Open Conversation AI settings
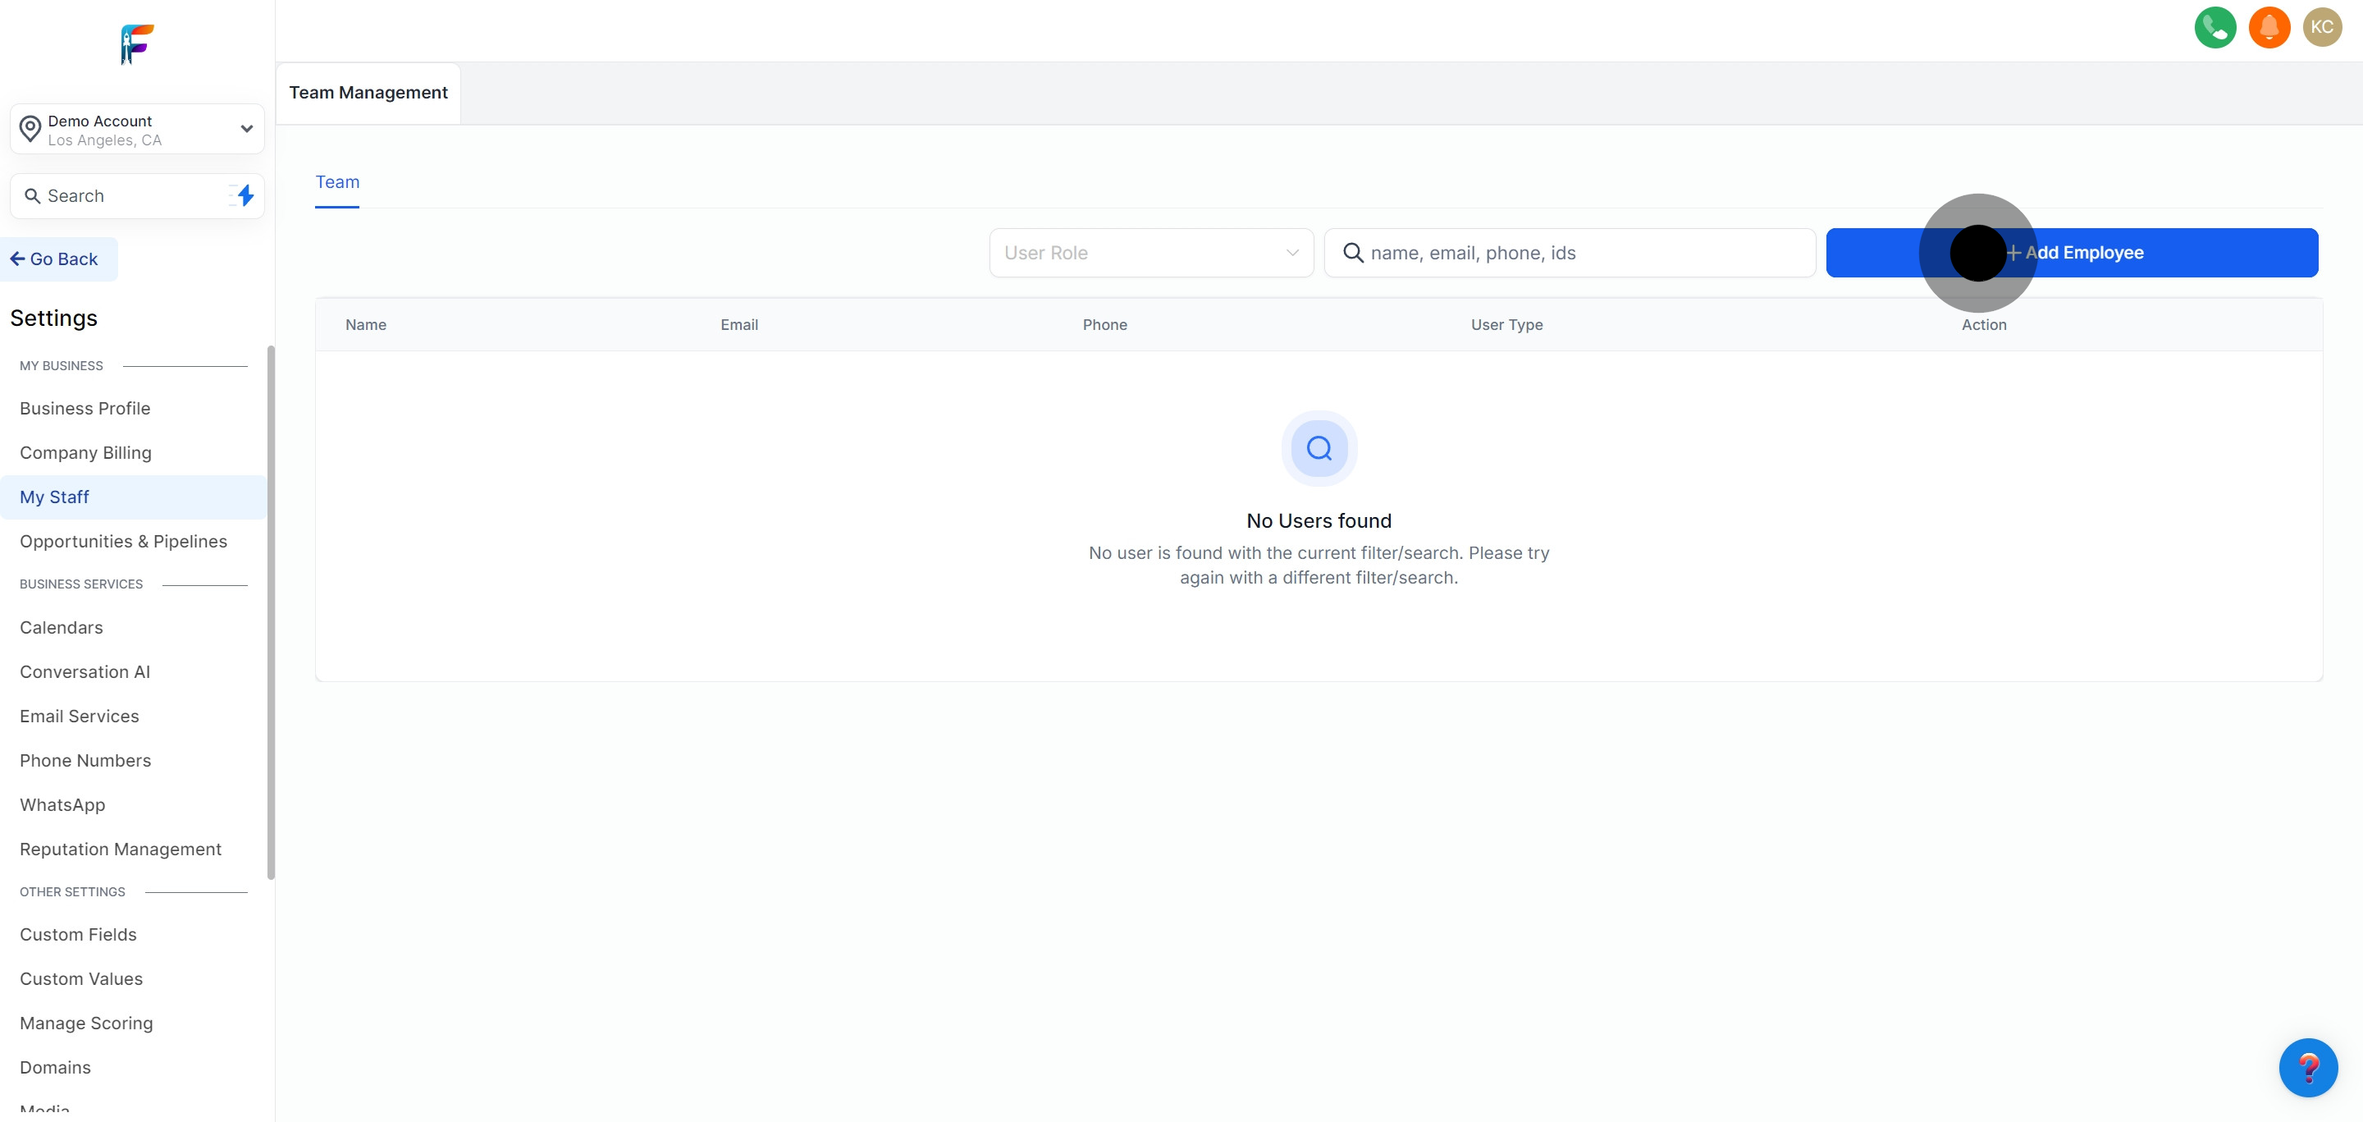Screen dimensions: 2363x1122 85,671
